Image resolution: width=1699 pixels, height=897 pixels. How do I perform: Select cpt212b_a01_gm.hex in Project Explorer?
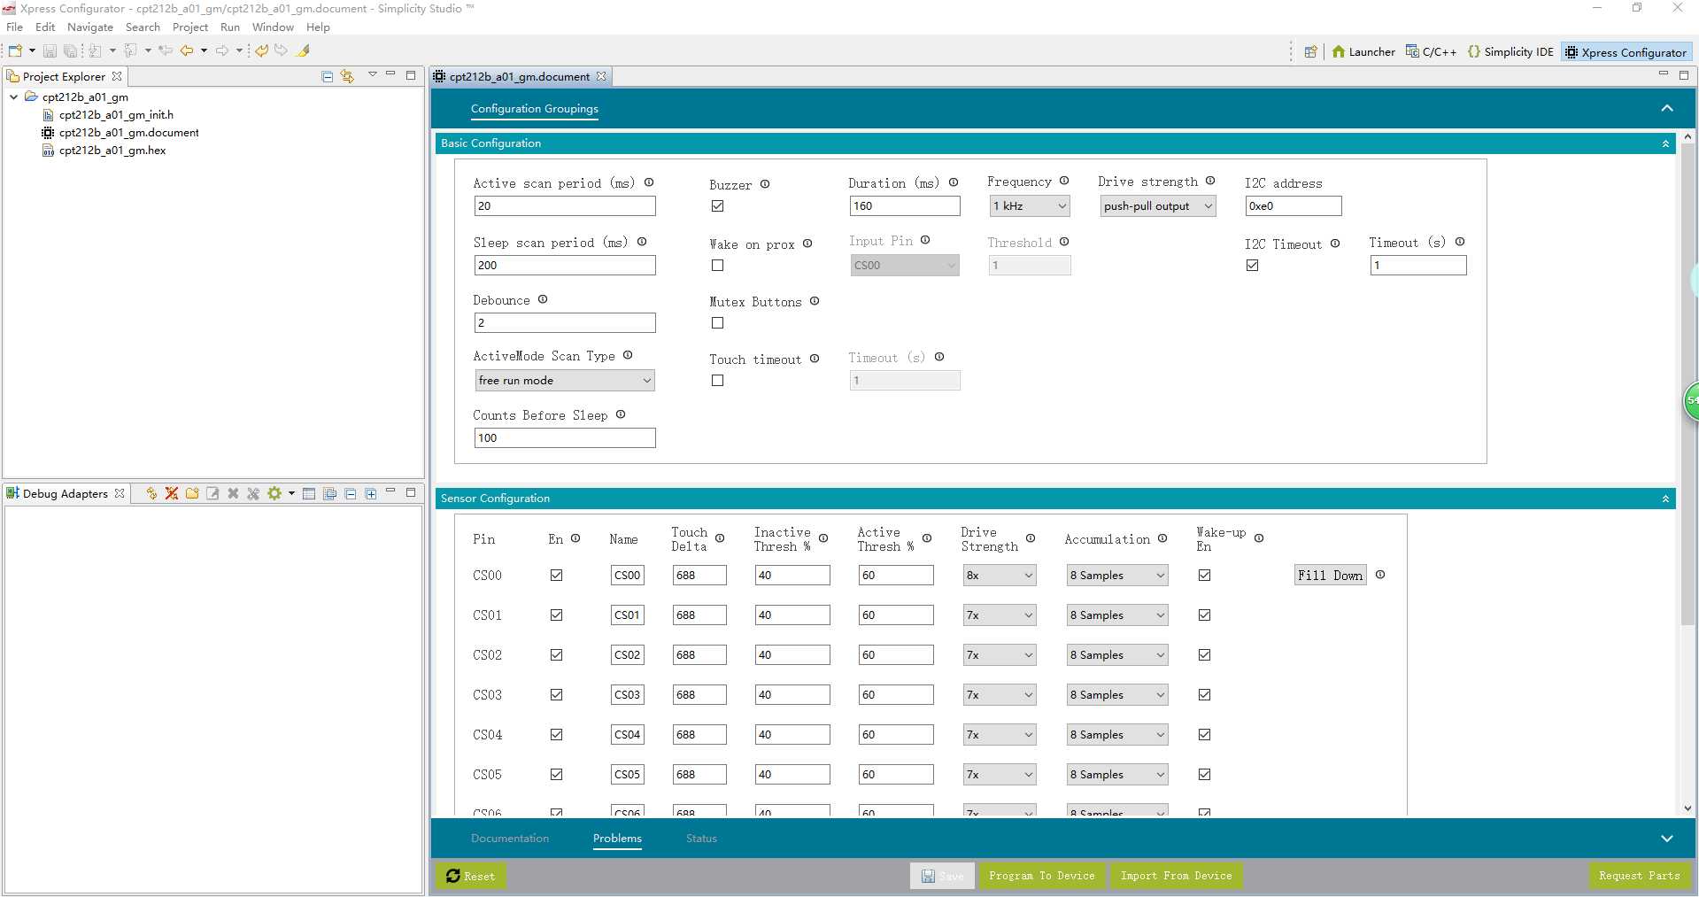coord(112,151)
